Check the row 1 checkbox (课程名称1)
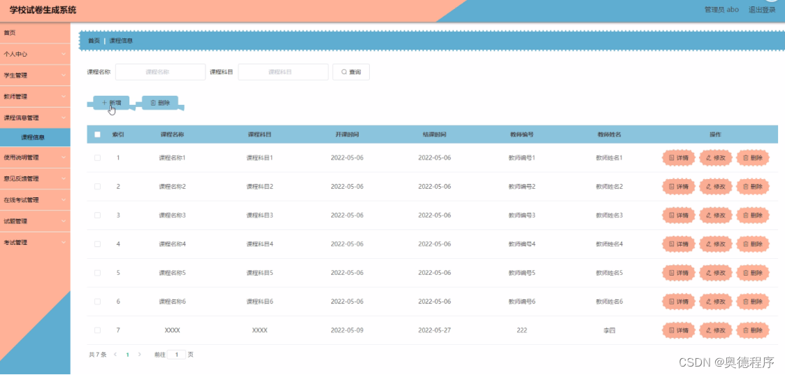This screenshot has width=785, height=375. pos(97,158)
